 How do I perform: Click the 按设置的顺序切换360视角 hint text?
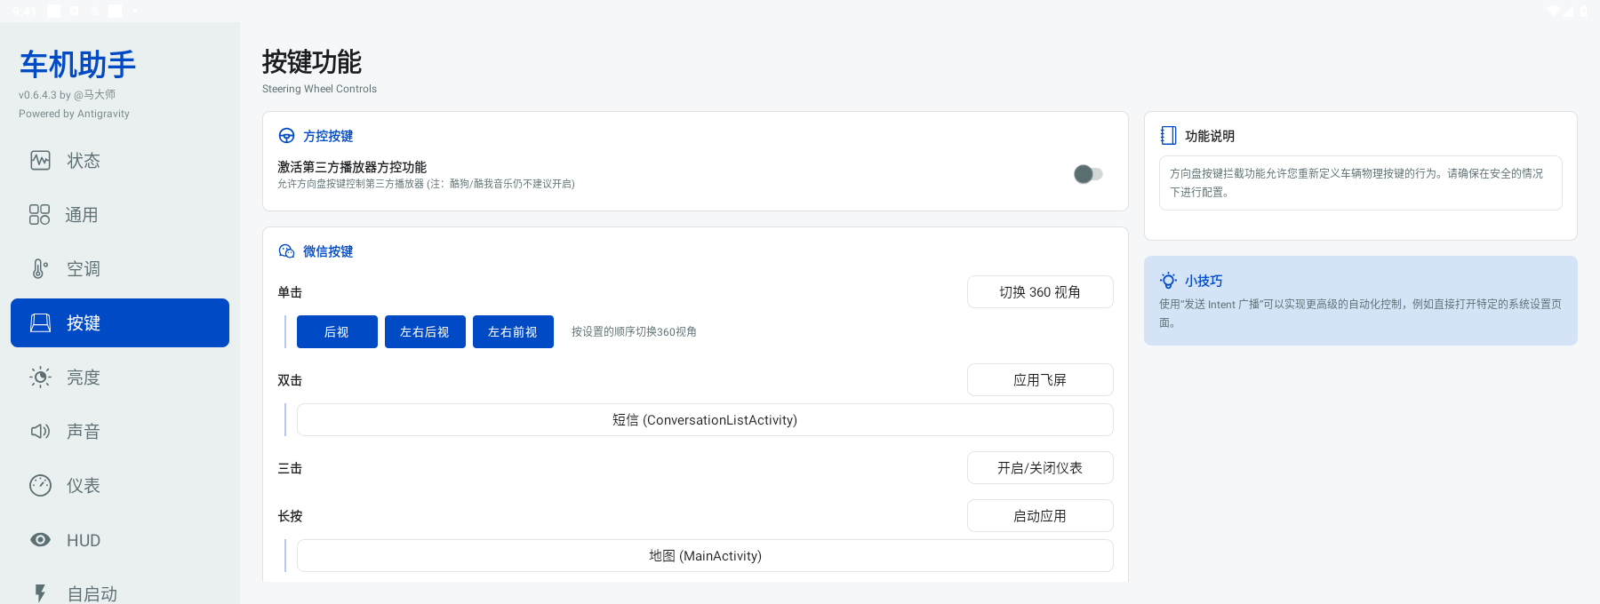tap(634, 332)
